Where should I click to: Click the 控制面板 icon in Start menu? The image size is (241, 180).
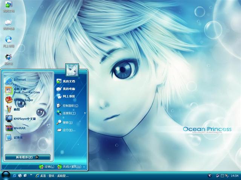pos(59,105)
